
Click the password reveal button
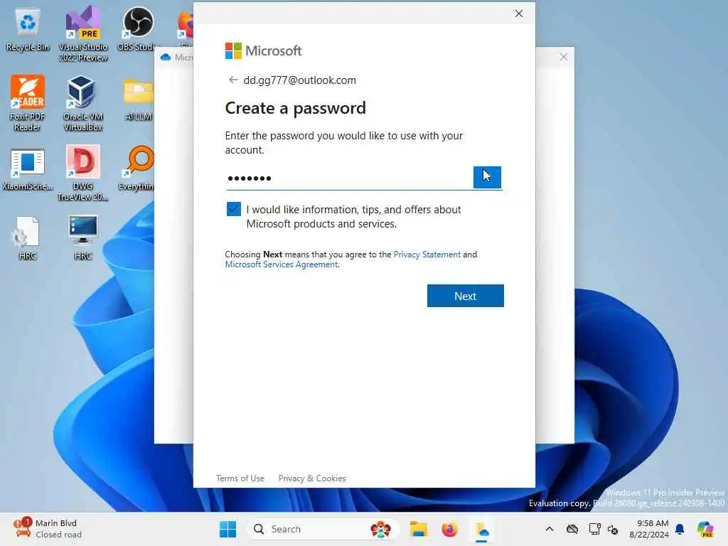coord(487,177)
